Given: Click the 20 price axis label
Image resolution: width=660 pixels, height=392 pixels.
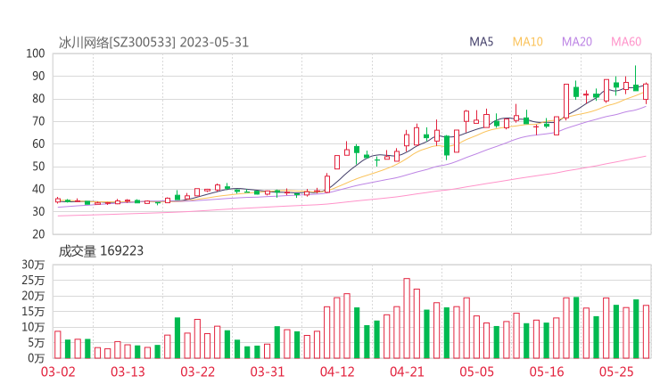Looking at the screenshot, I should point(38,234).
